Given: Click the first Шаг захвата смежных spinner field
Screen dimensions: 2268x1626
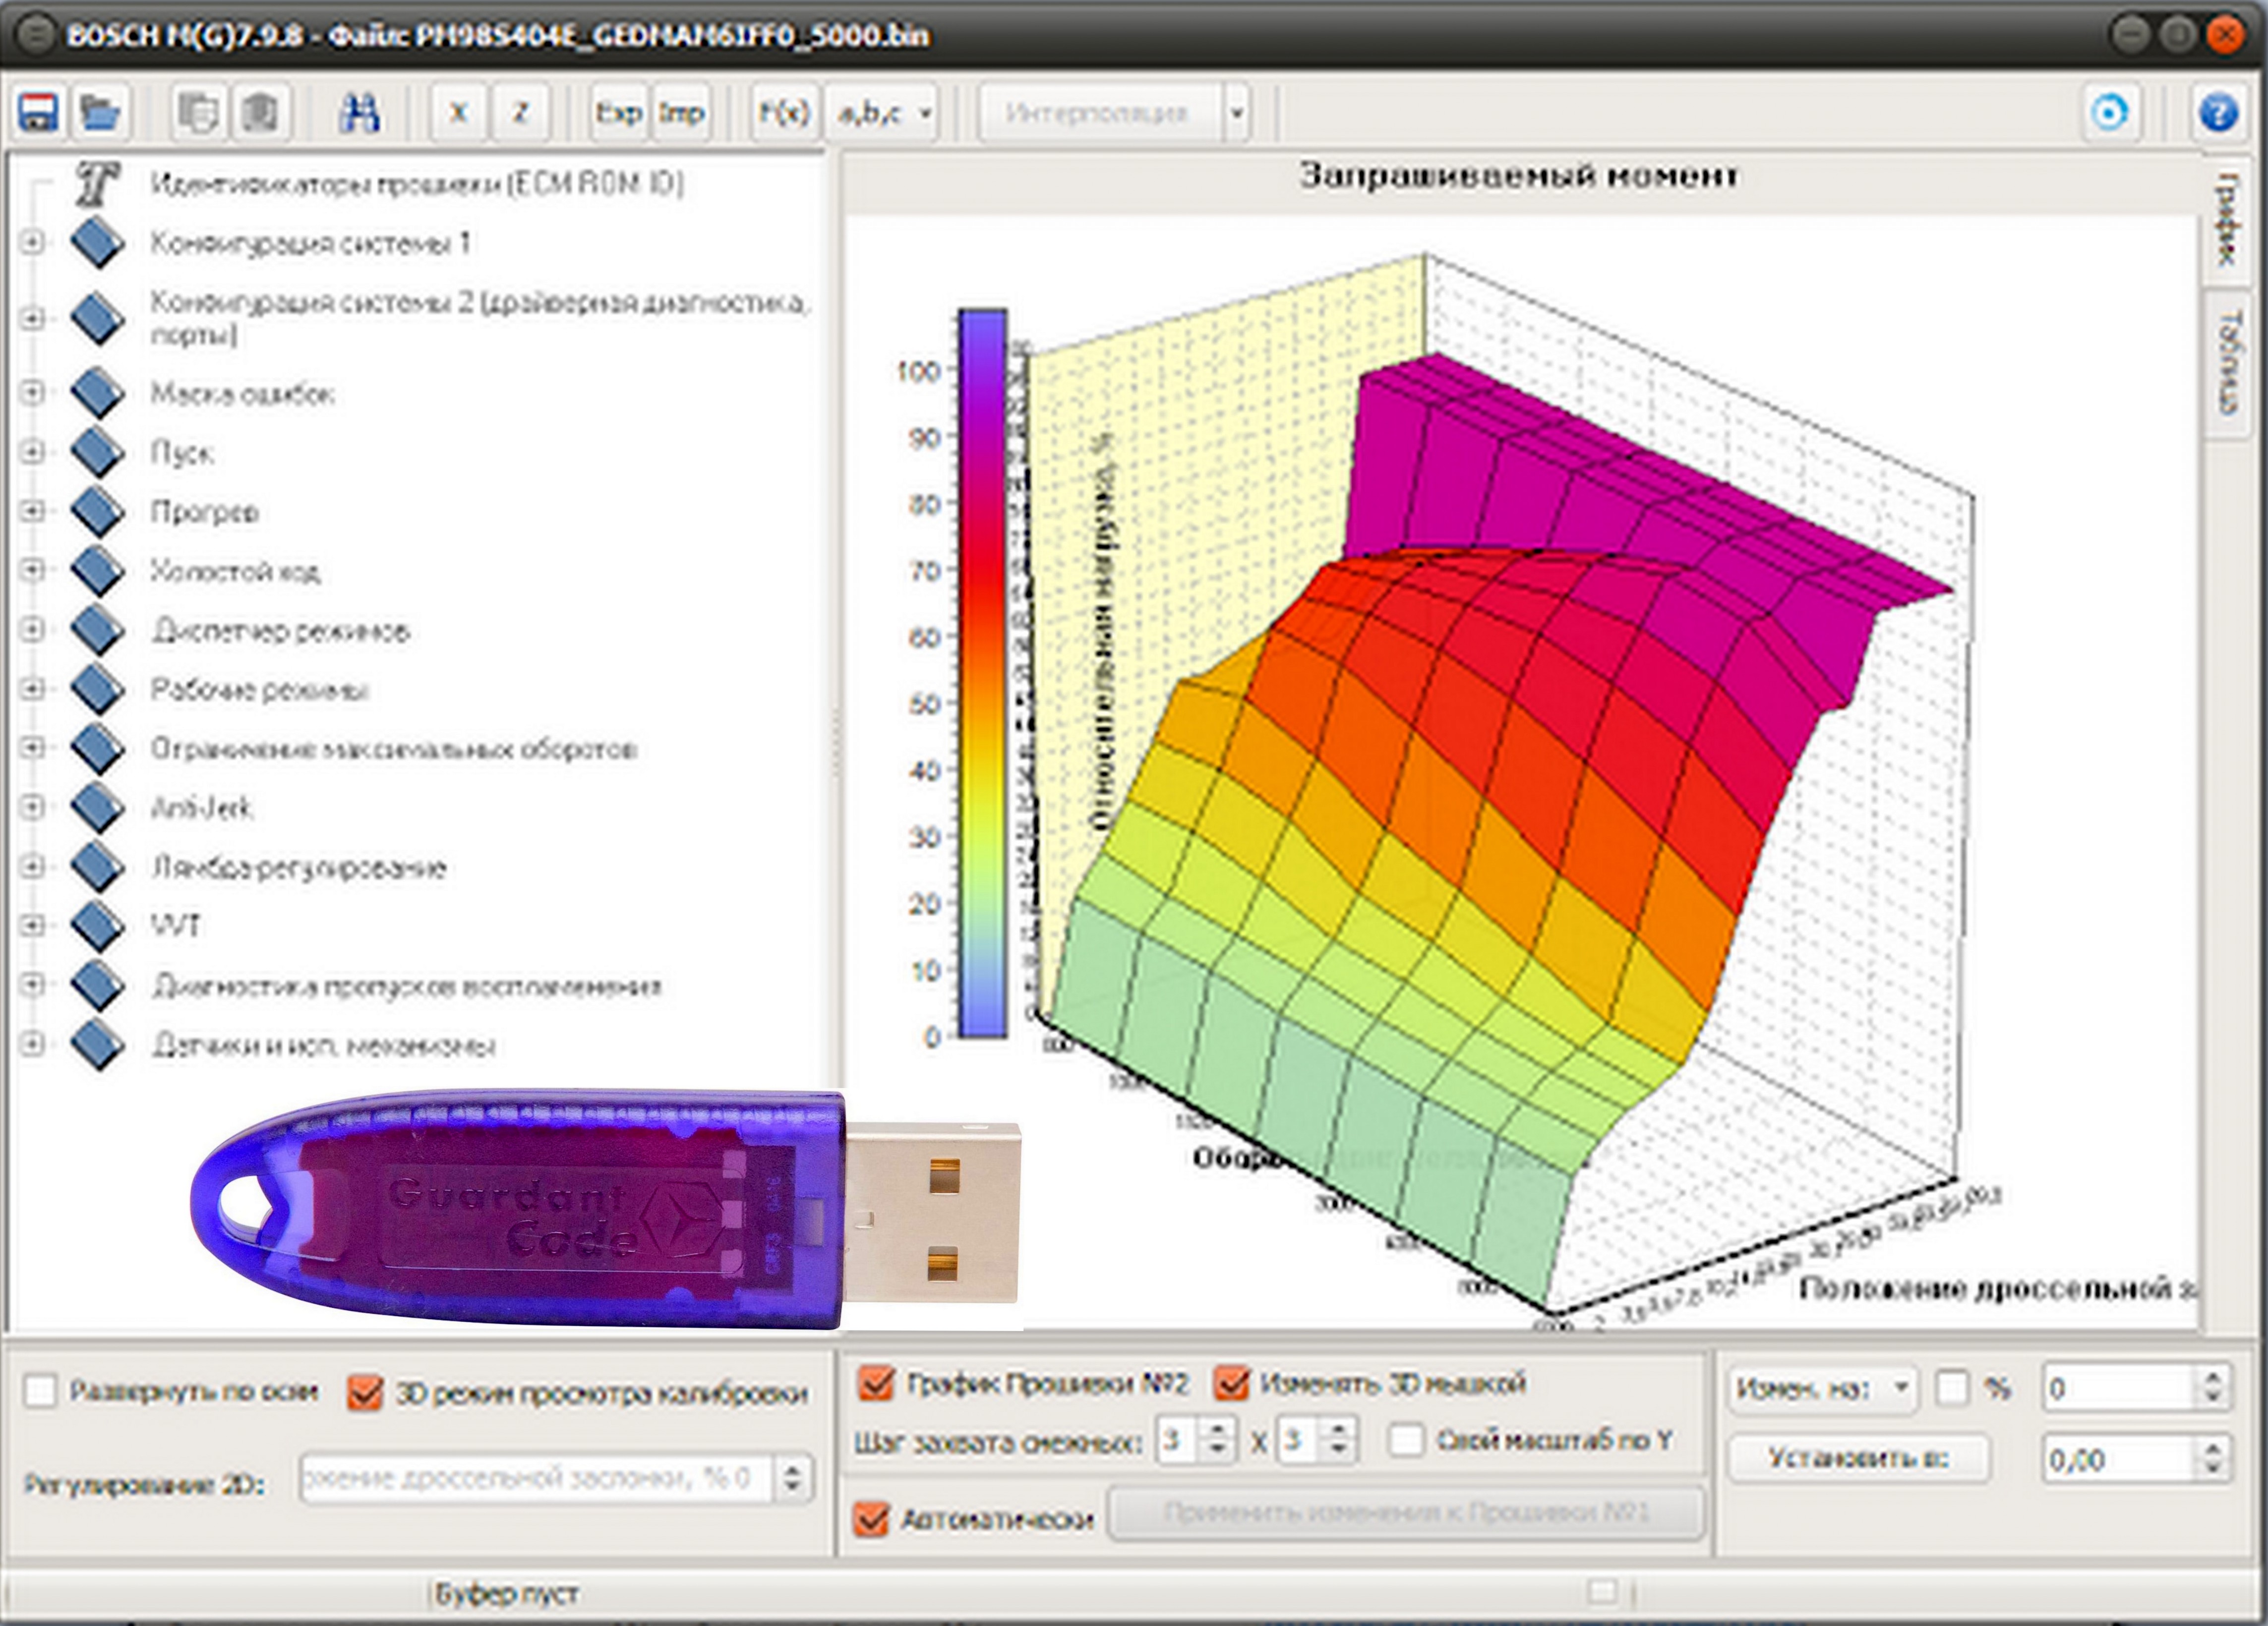Looking at the screenshot, I should pyautogui.click(x=1196, y=1441).
